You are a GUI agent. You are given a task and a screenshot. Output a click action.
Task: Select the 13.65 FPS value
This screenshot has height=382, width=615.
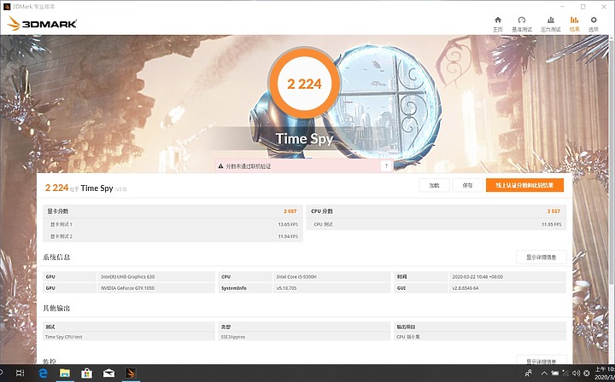click(x=288, y=224)
